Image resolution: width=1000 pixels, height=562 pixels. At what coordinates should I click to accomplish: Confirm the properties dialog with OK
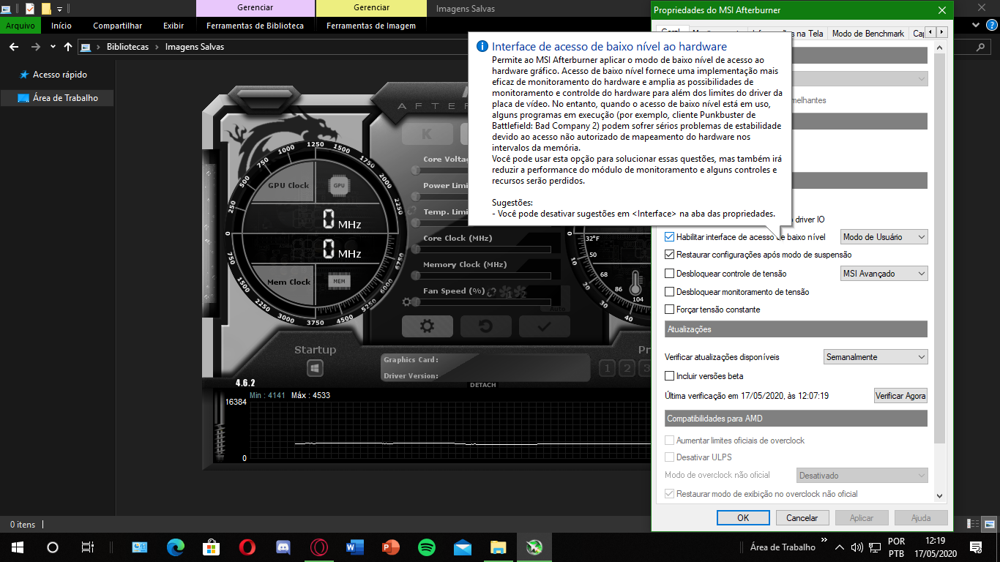tap(743, 517)
